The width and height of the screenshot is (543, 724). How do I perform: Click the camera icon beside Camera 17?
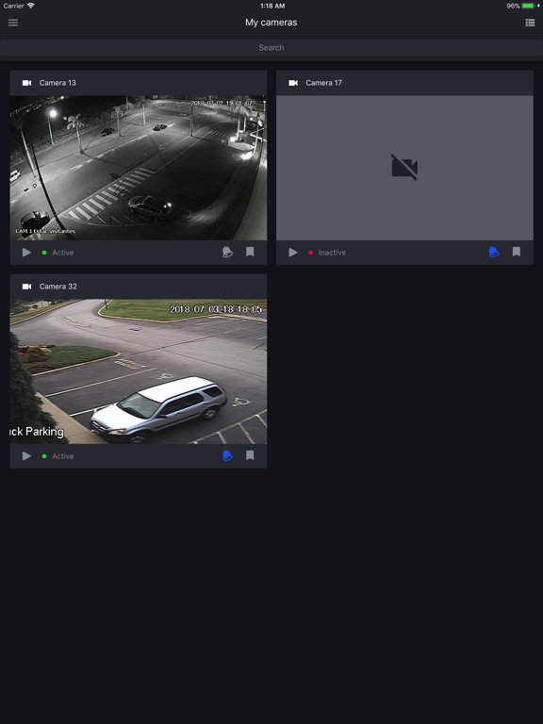click(x=293, y=83)
